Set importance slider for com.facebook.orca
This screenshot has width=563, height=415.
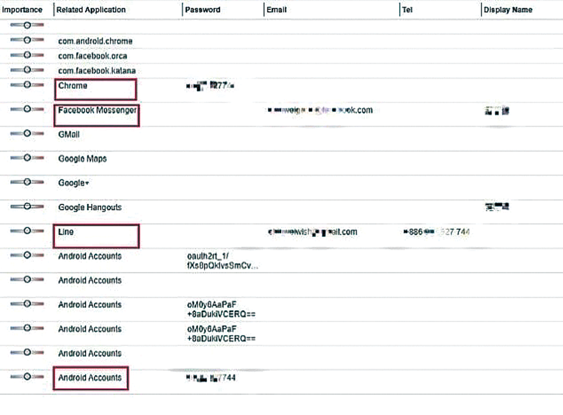[27, 55]
